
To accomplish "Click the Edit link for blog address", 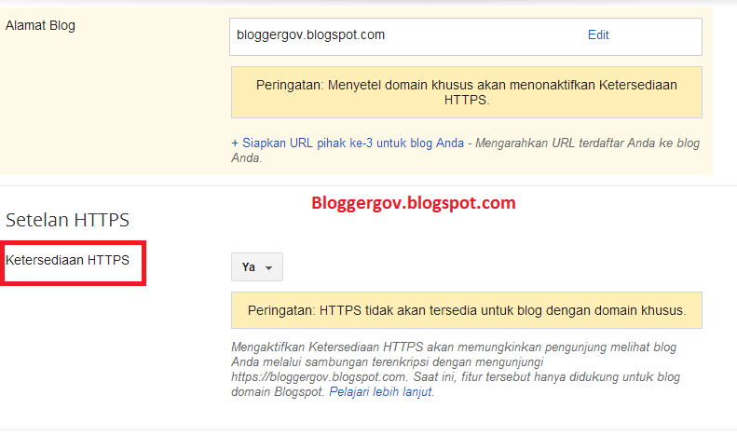I will (598, 34).
